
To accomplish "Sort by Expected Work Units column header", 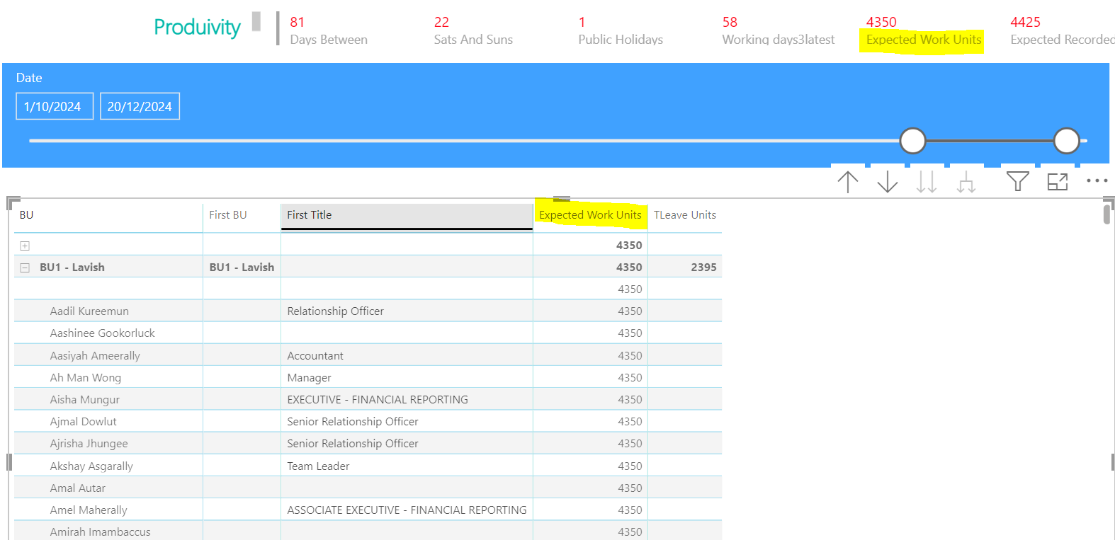I will [x=590, y=215].
